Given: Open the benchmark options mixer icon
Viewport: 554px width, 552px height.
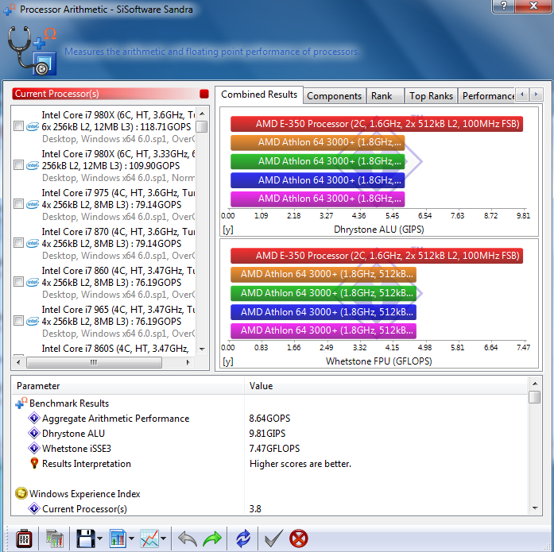Looking at the screenshot, I should (24, 538).
